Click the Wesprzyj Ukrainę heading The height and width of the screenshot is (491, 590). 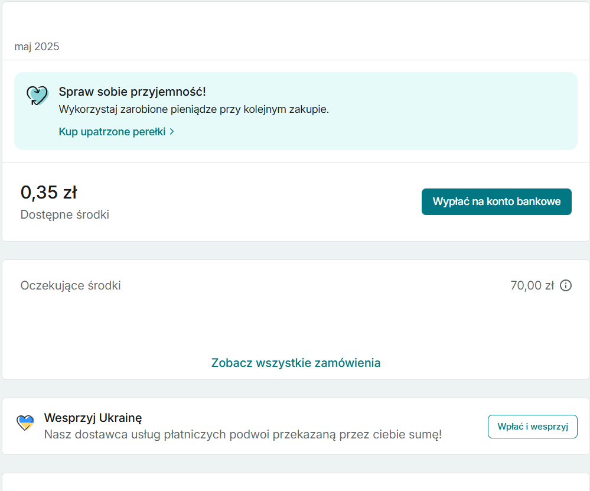click(93, 418)
